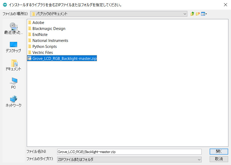Click the 取消 button
The height and width of the screenshot is (165, 231).
(x=219, y=159)
